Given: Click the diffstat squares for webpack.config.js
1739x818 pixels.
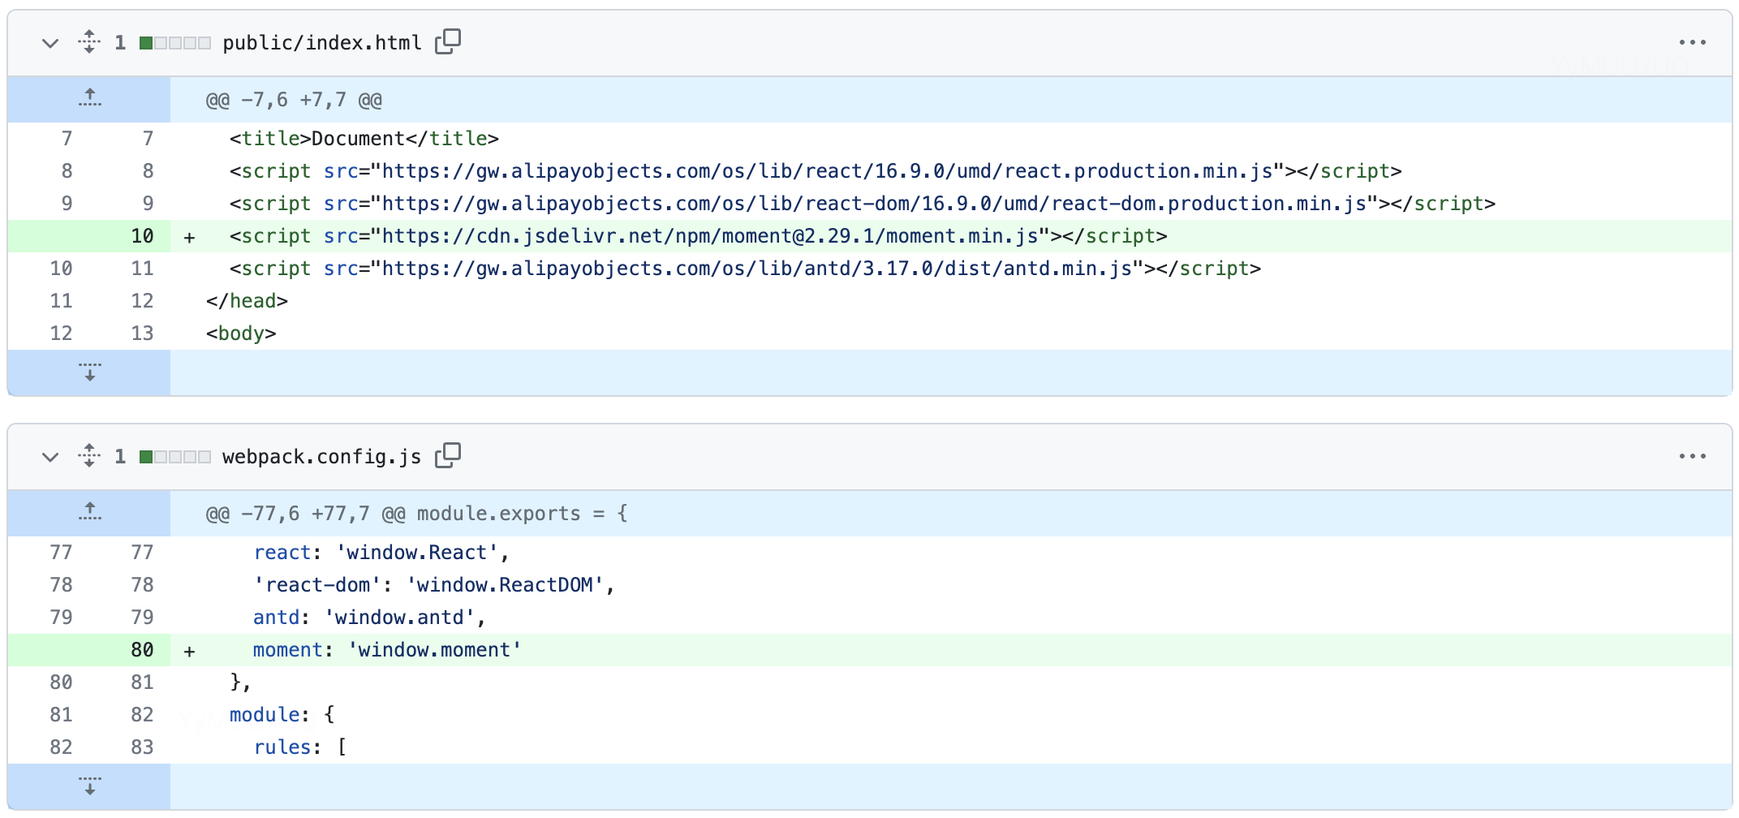Looking at the screenshot, I should 174,457.
